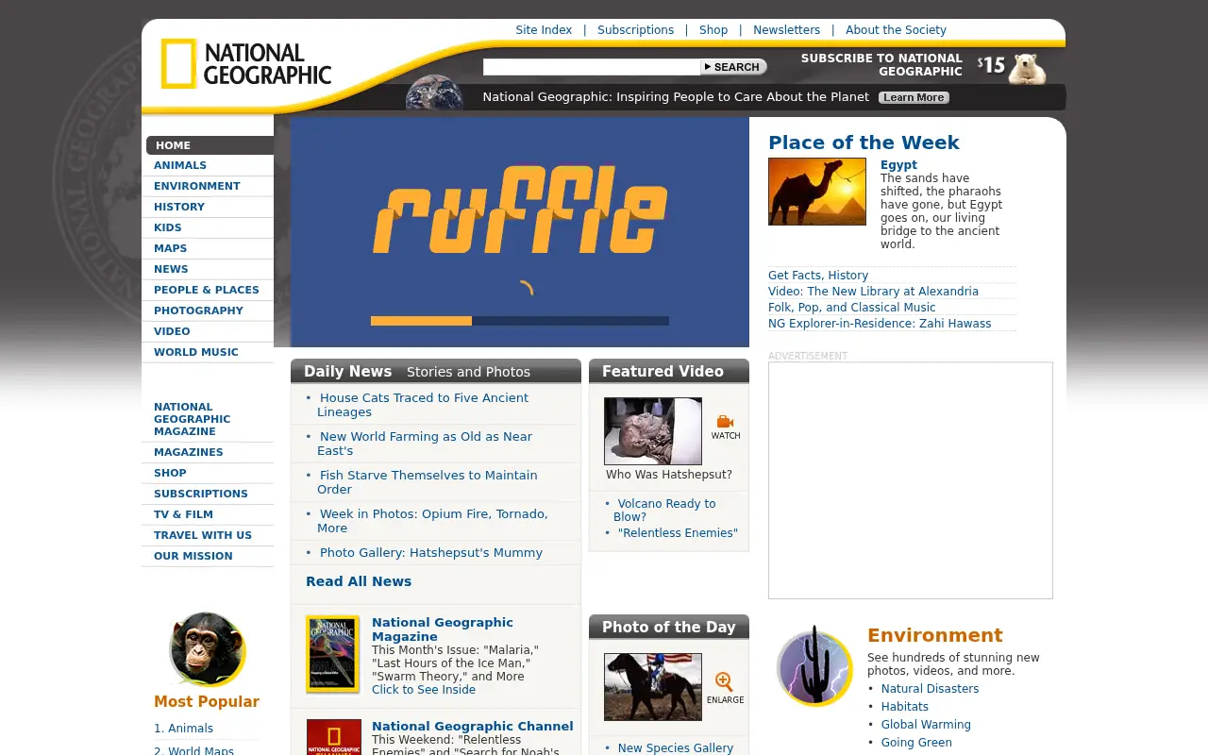
Task: Open Global Warming link
Action: 926,725
